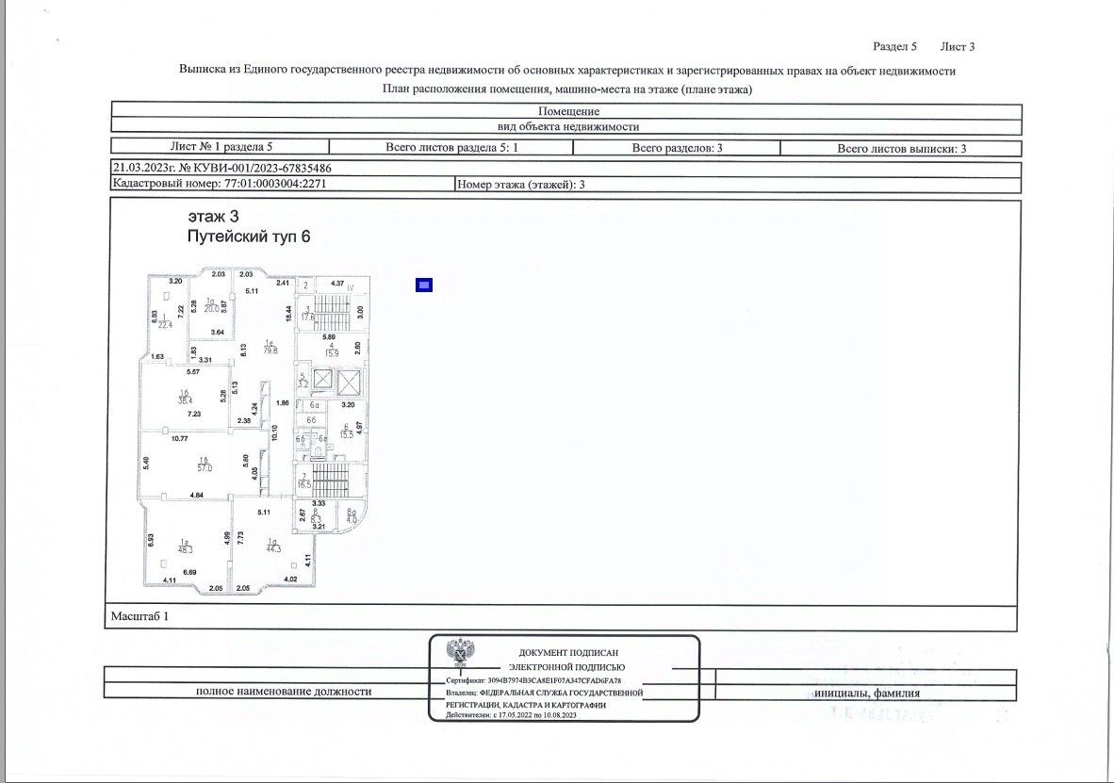This screenshot has width=1114, height=783.
Task: Click the right elevator shaft symbol on the floor plan
Action: tap(349, 382)
